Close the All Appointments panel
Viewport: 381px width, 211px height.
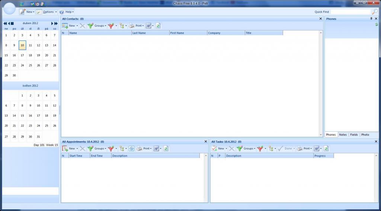pos(206,142)
